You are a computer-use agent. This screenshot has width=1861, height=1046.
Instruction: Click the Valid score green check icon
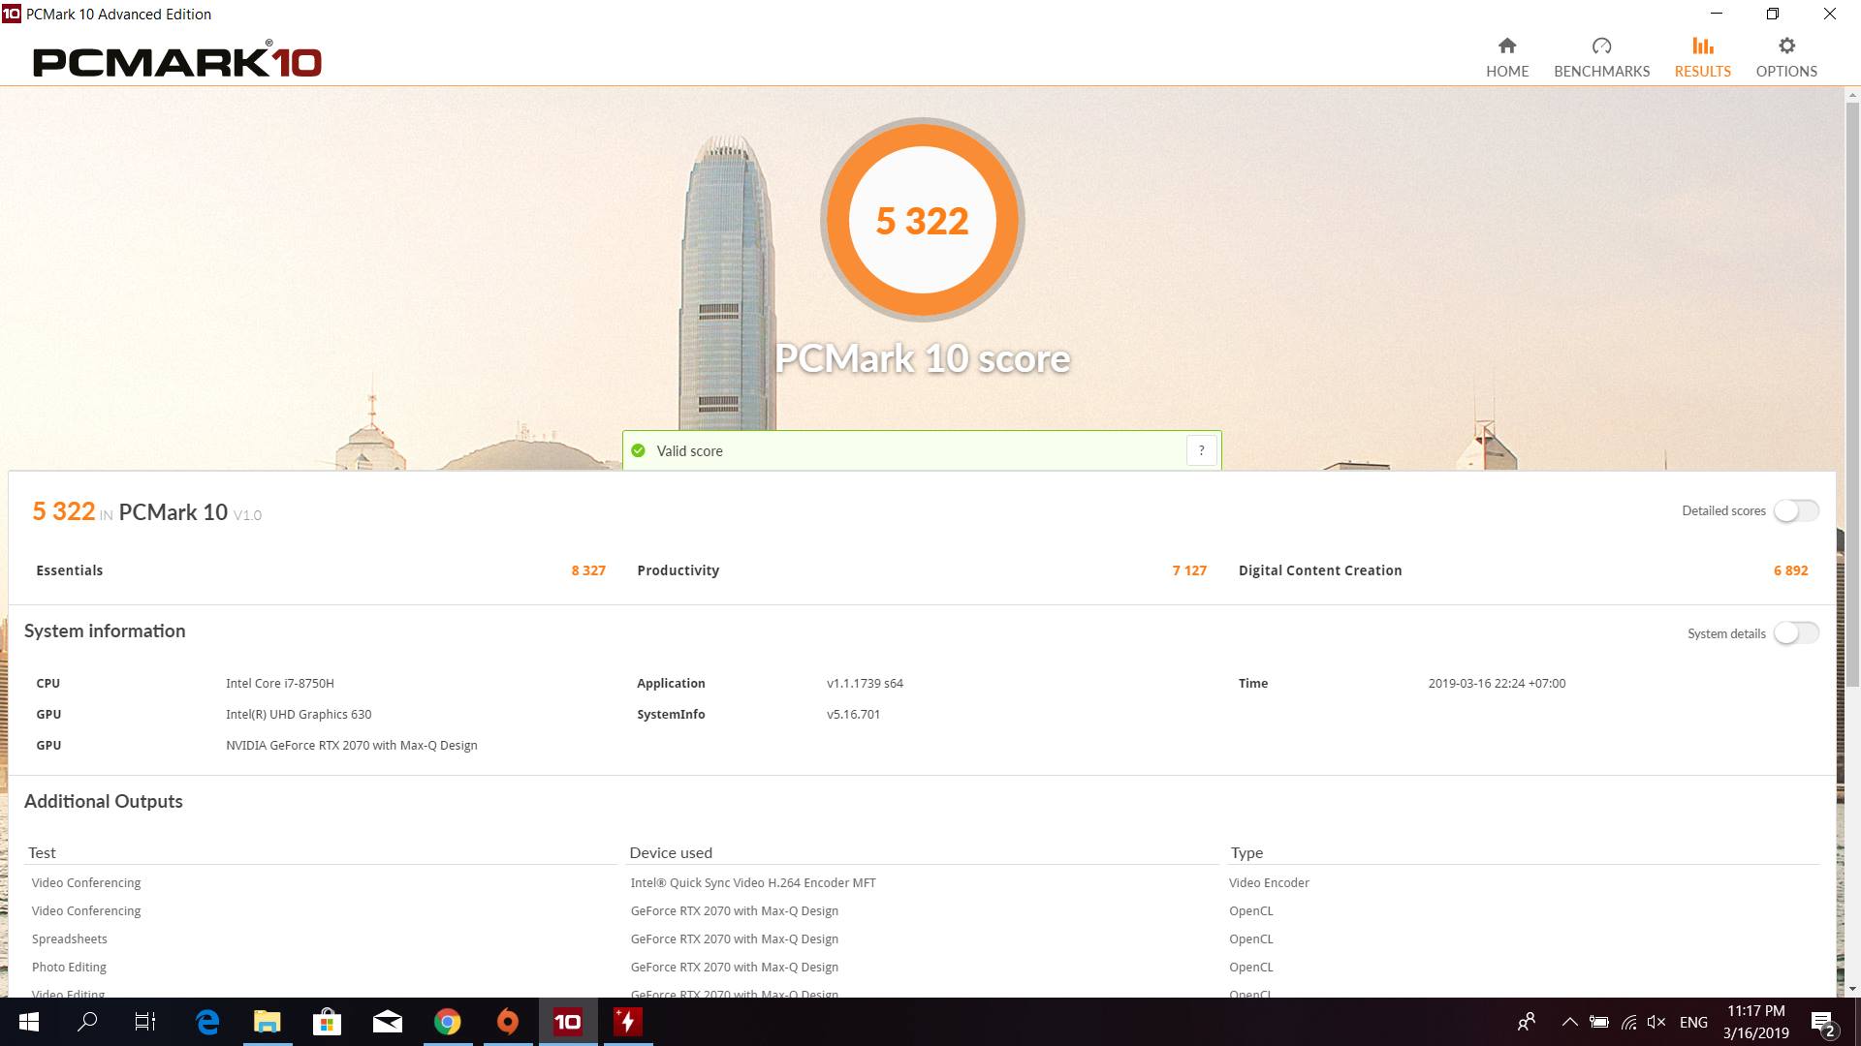(638, 450)
